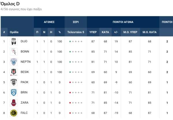Image resolution: width=173 pixels, height=120 pixels.
Task: Click DIJO's green last-game result dot
Action: [x=70, y=42]
